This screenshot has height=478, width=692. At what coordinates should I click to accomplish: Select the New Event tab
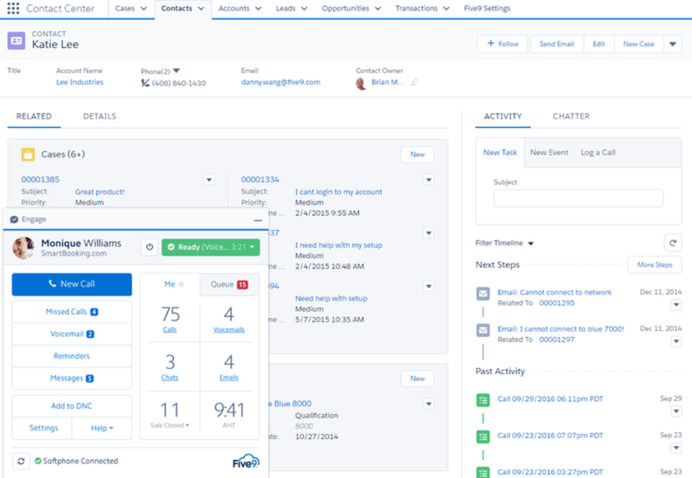point(549,153)
